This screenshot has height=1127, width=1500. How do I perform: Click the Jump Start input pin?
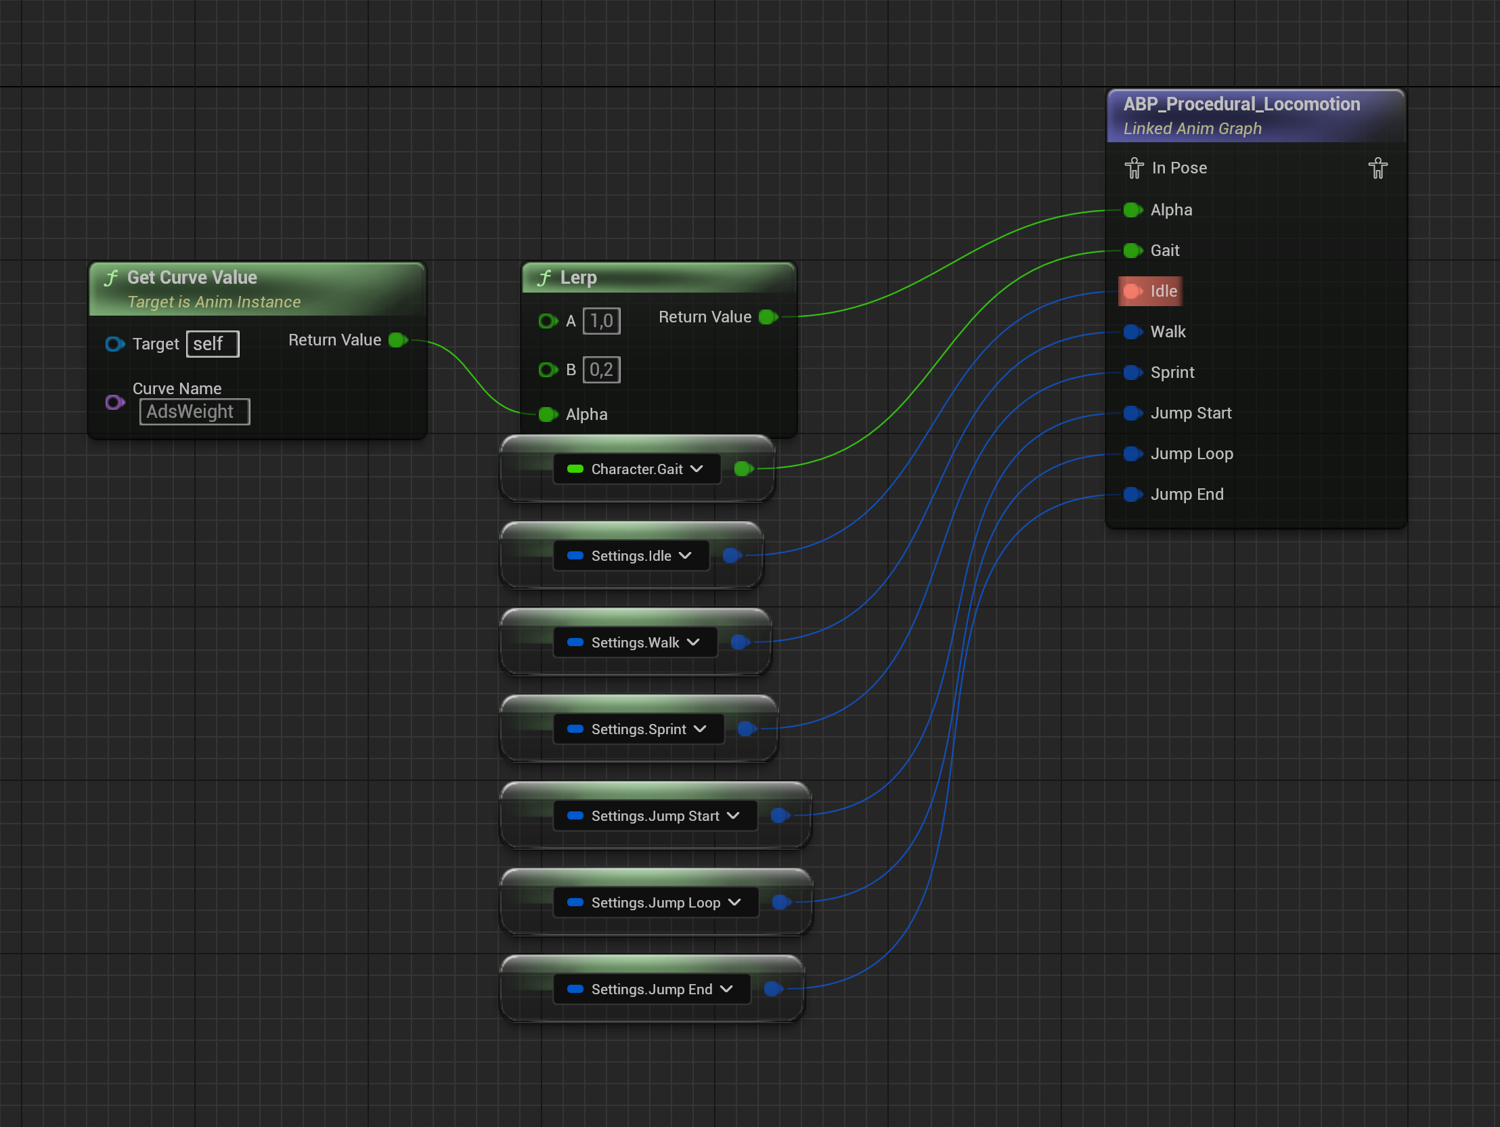[x=1132, y=413]
